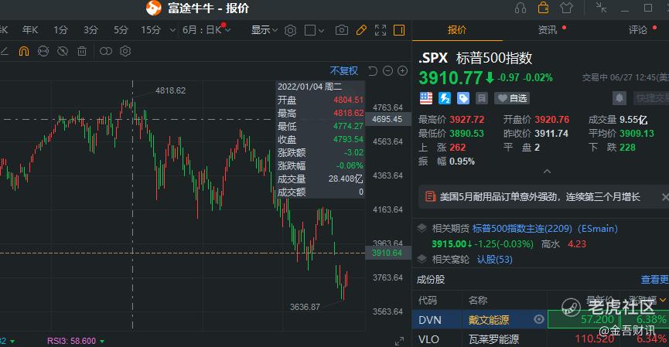Open the headset customer service icon
This screenshot has height=347, width=669.
coord(520,8)
